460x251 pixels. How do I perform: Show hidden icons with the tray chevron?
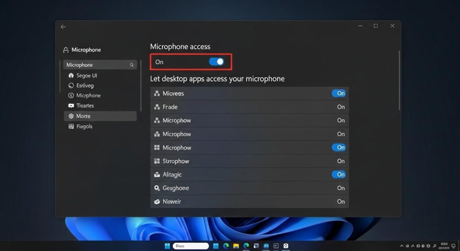click(402, 246)
